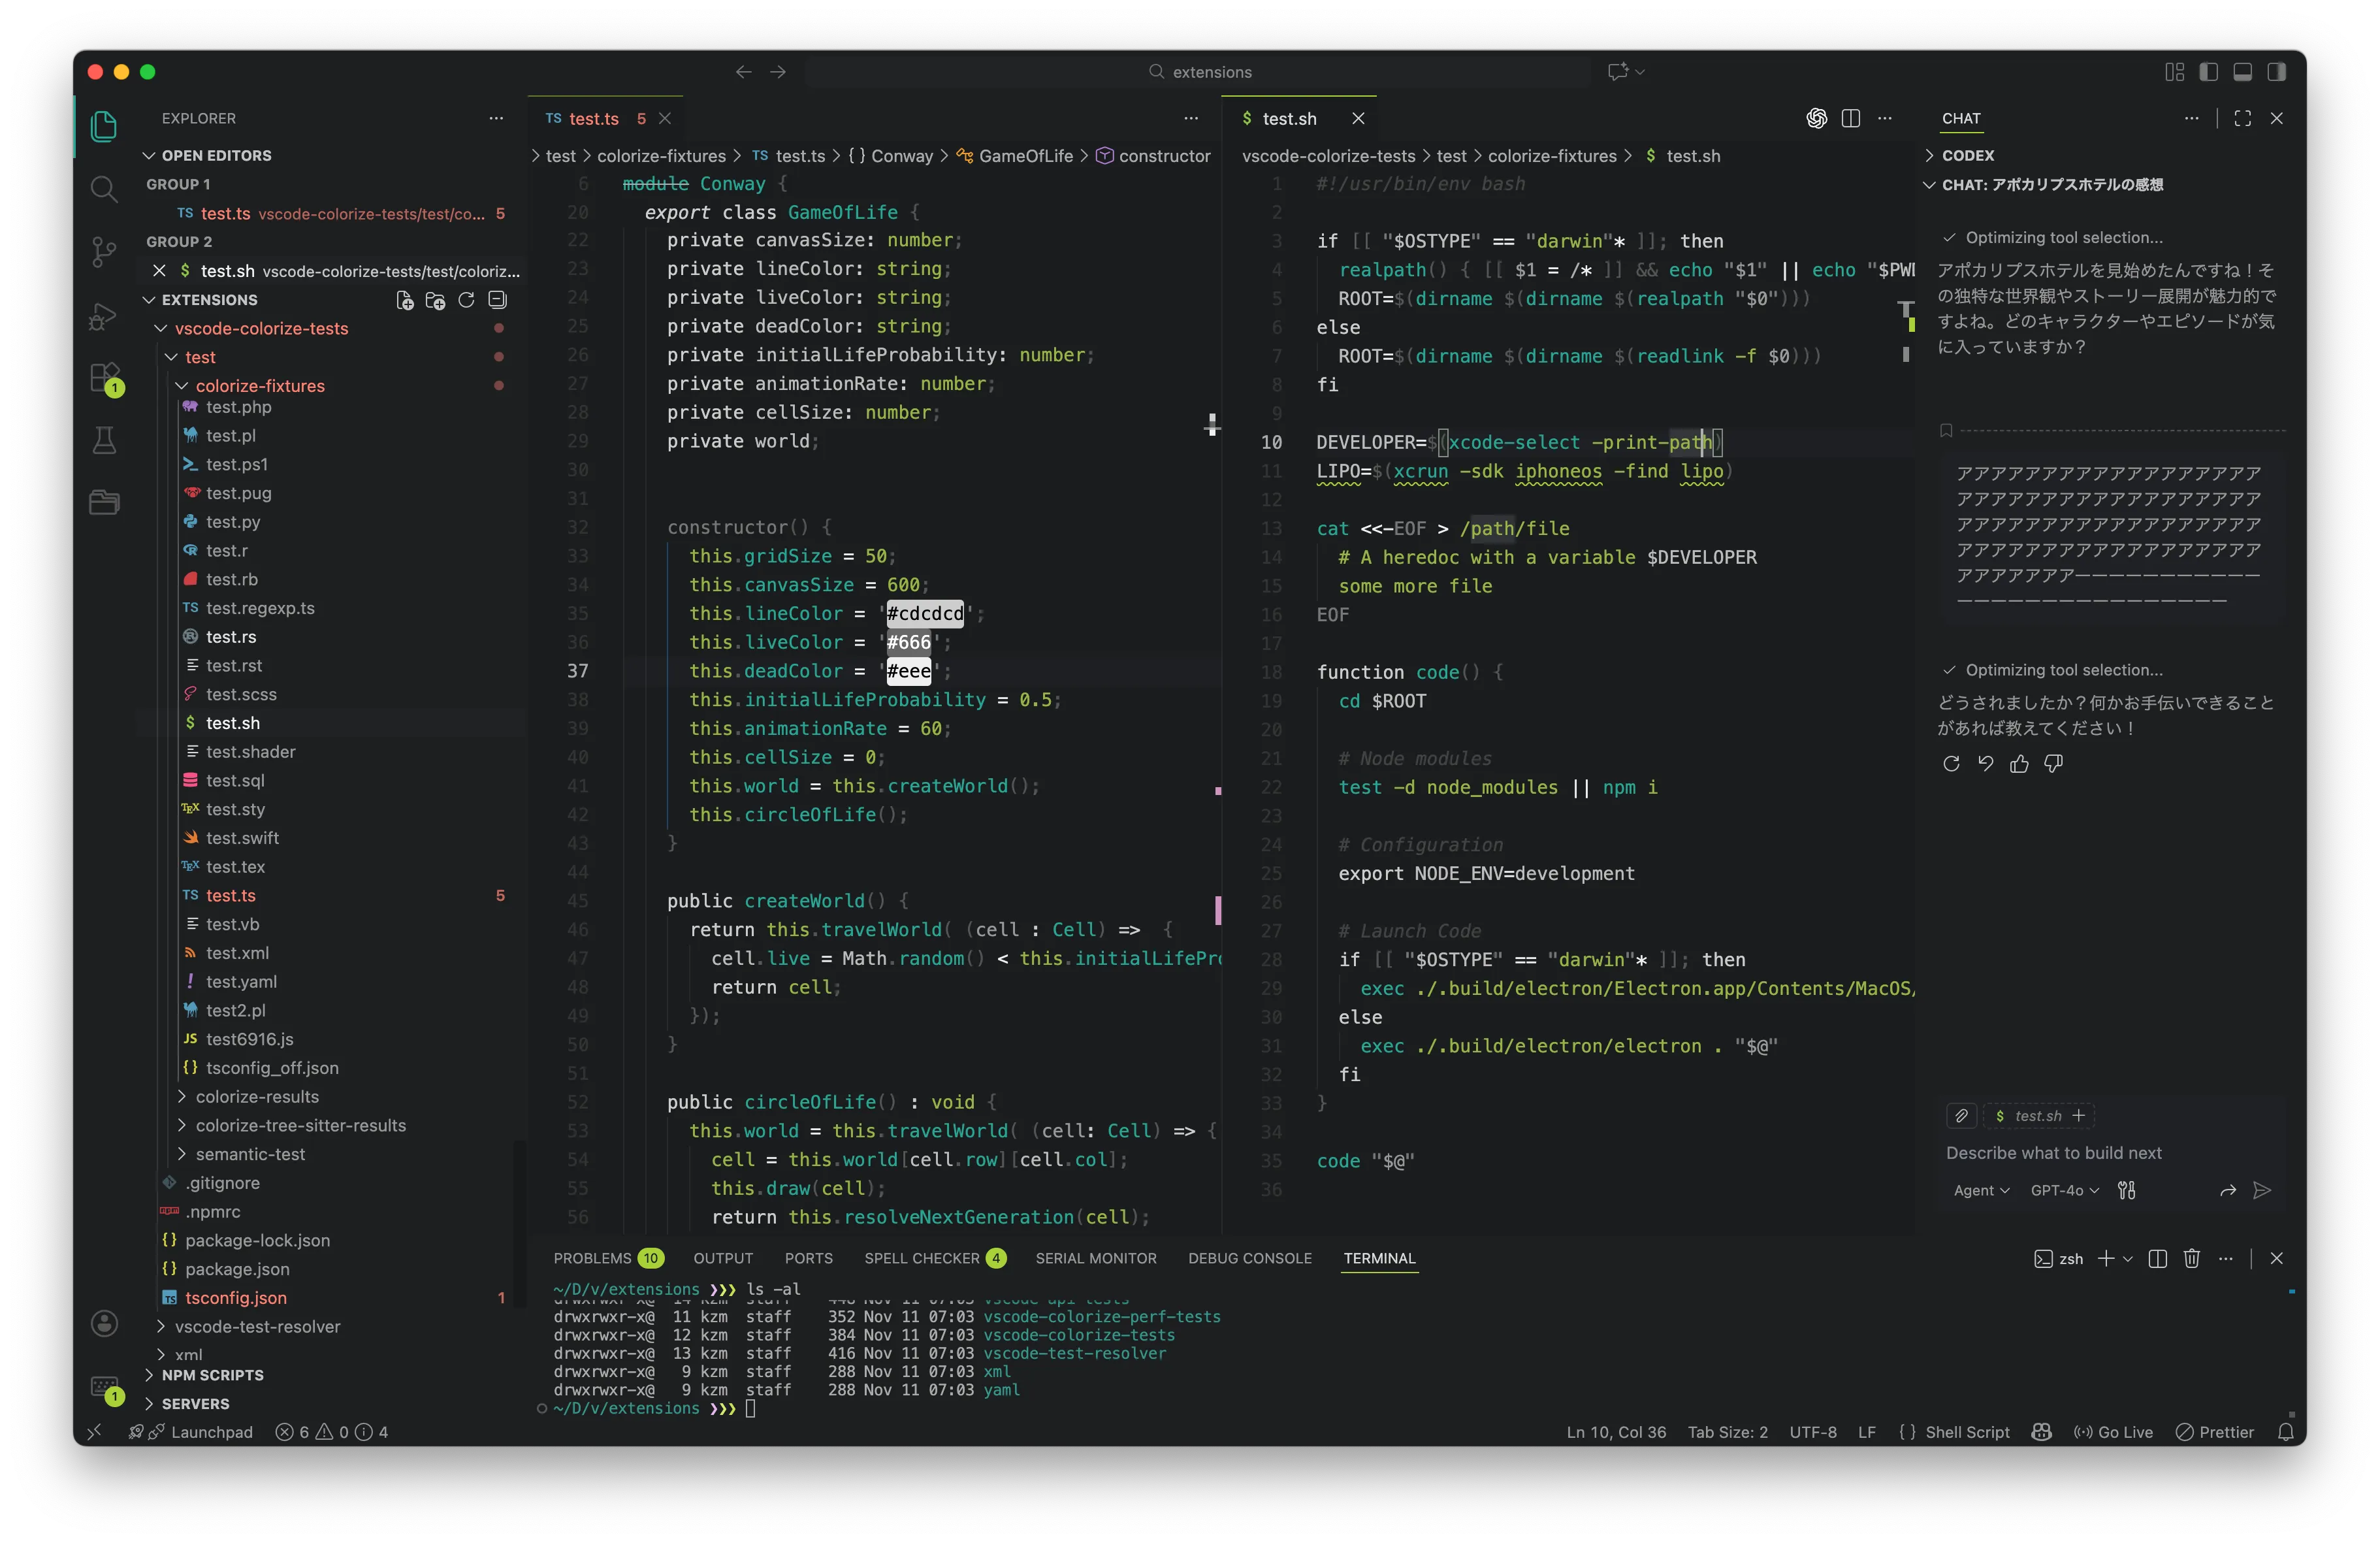This screenshot has width=2380, height=1543.
Task: Toggle the primary side bar layout button
Action: tap(2209, 72)
